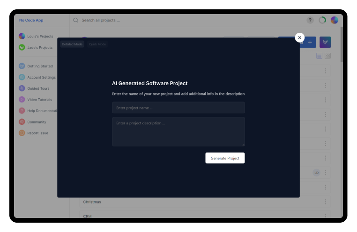Open Louis's Projects in sidebar
The image size is (357, 232).
(x=40, y=36)
